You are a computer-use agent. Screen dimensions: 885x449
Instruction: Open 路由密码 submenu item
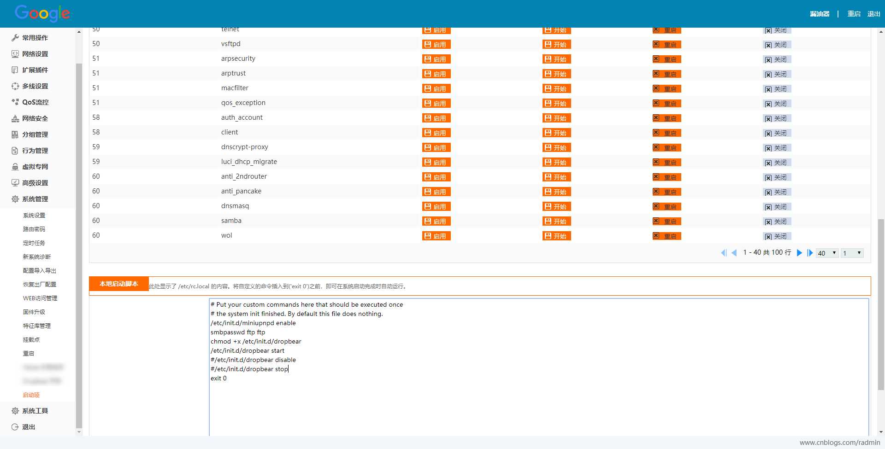click(34, 229)
